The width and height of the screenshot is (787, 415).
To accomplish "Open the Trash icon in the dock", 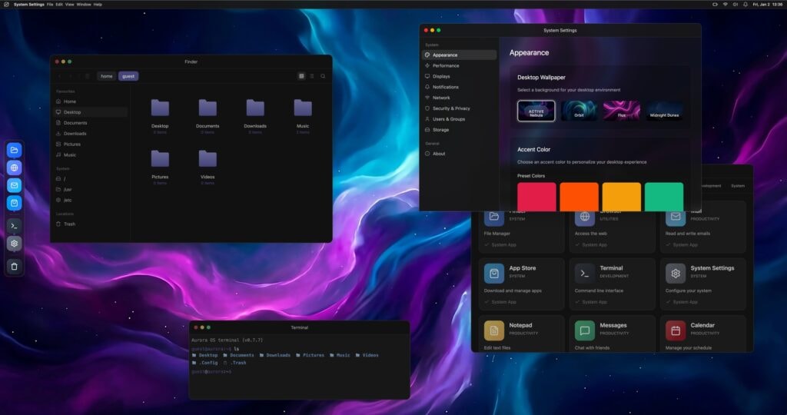I will click(14, 266).
